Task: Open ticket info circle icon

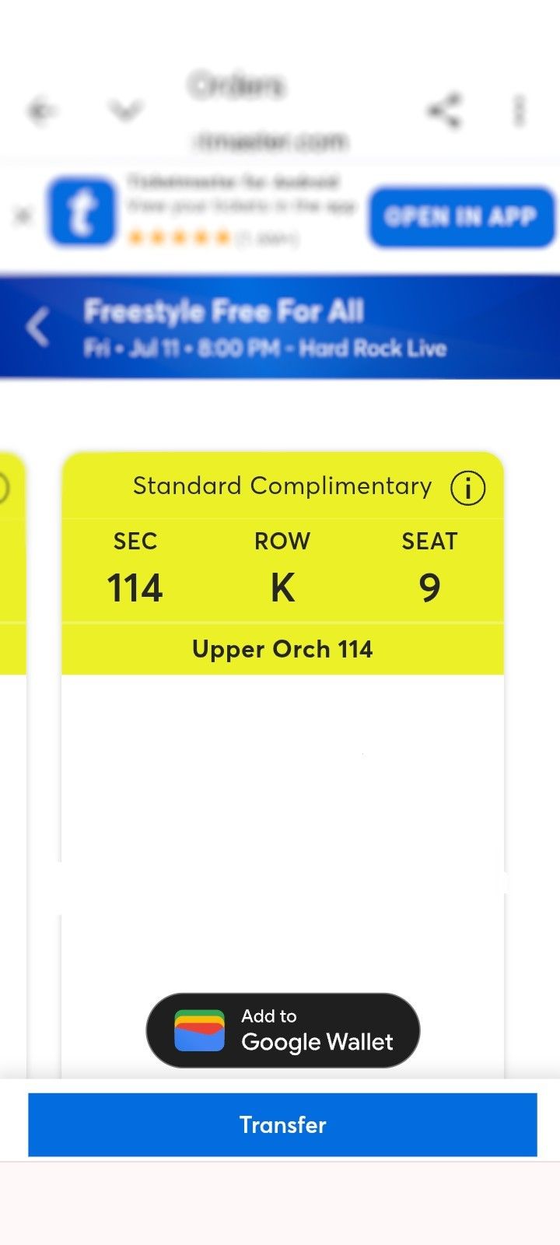Action: [468, 489]
